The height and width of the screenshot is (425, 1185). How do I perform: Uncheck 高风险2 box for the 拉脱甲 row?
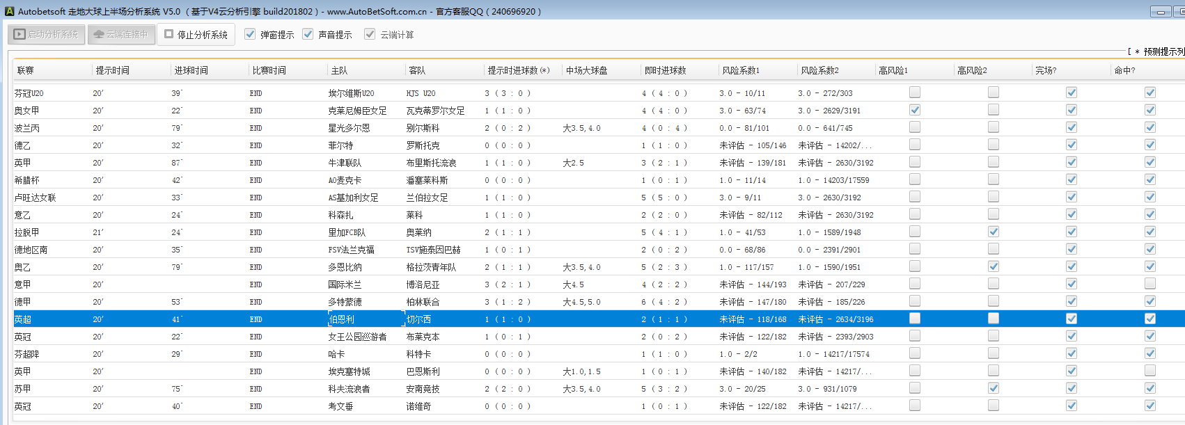click(994, 232)
